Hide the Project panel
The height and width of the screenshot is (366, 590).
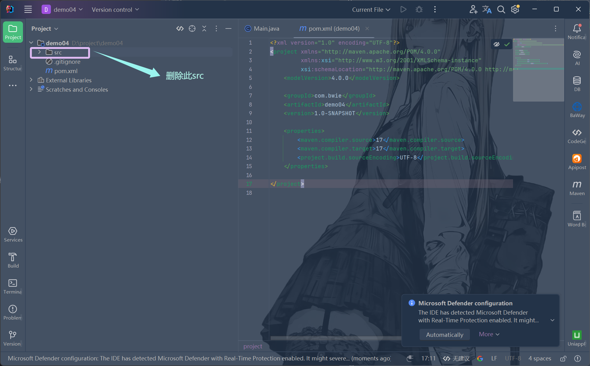pyautogui.click(x=228, y=28)
